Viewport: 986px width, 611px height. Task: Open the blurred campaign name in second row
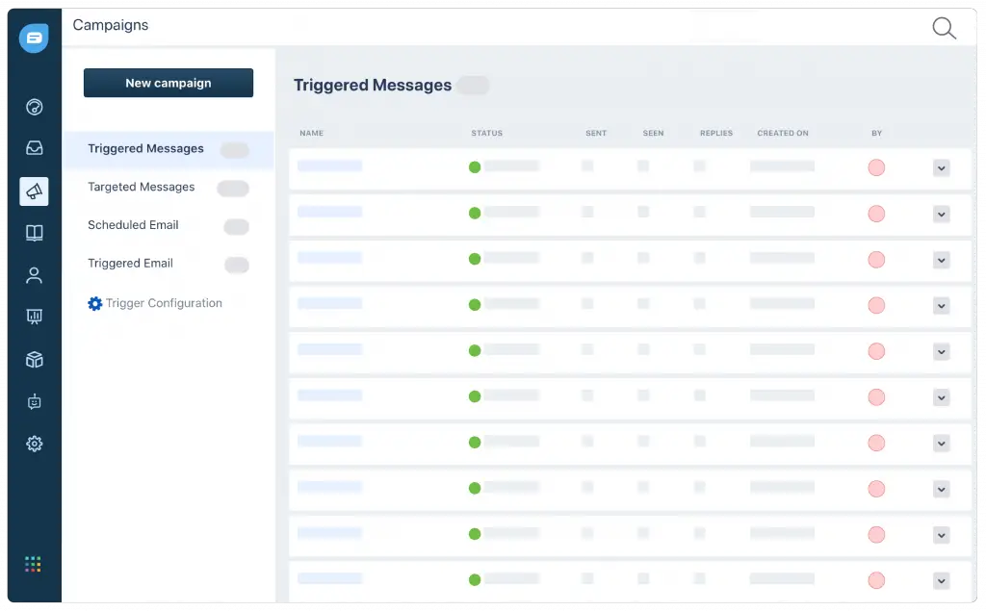(x=330, y=212)
